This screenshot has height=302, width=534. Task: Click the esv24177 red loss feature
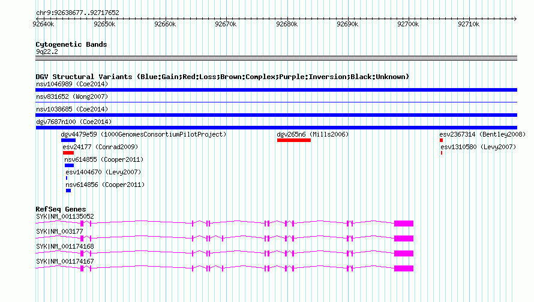(x=68, y=153)
